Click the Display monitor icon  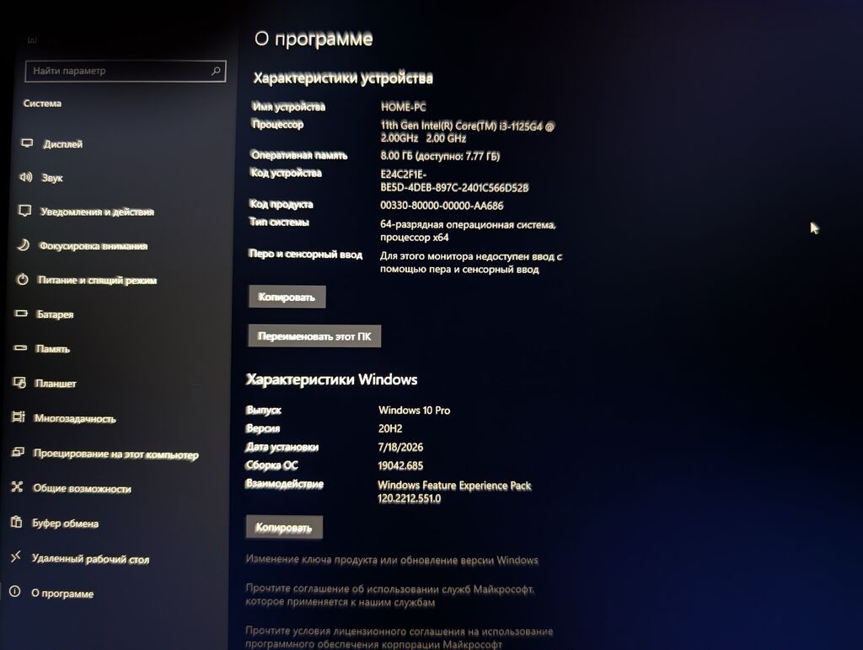coord(27,143)
